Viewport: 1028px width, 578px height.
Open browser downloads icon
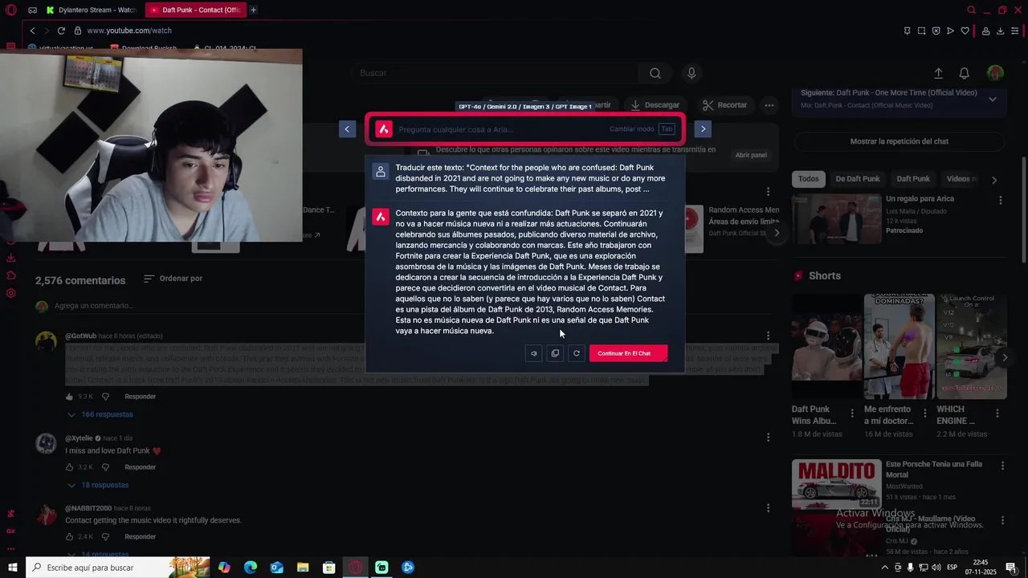coord(1000,31)
